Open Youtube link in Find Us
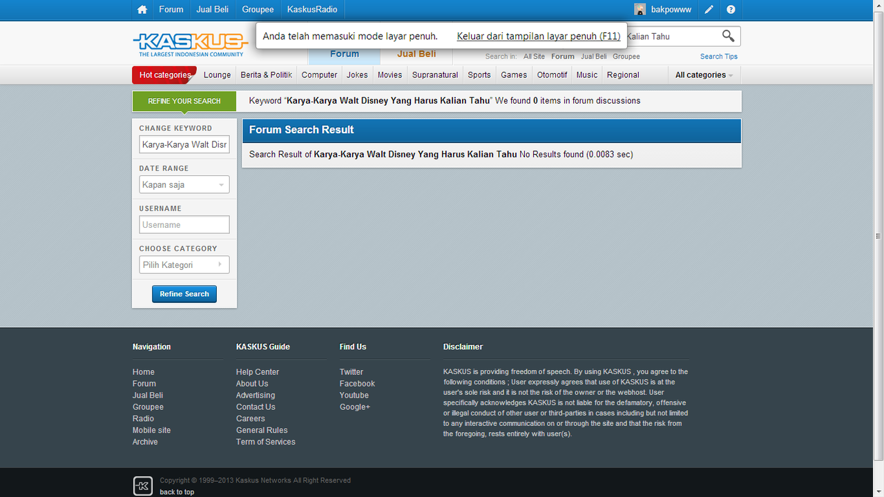Screen dimensions: 884x497 pos(354,396)
